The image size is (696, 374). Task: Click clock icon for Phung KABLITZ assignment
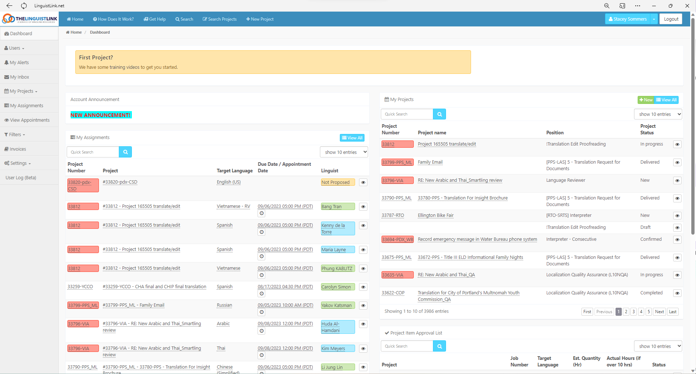click(262, 275)
